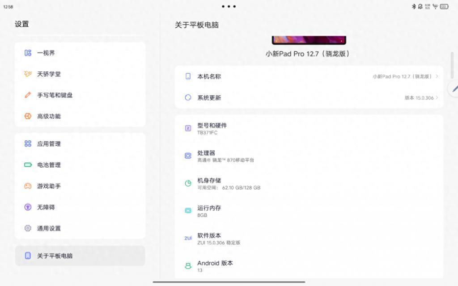Tap the ZUI 15.0.306 稳定版 text

(x=218, y=243)
